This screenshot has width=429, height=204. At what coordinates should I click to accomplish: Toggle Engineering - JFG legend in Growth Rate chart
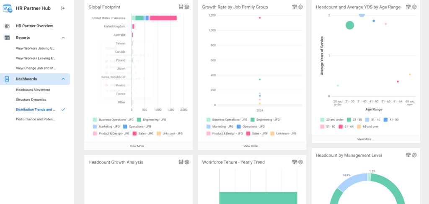pos(265,120)
